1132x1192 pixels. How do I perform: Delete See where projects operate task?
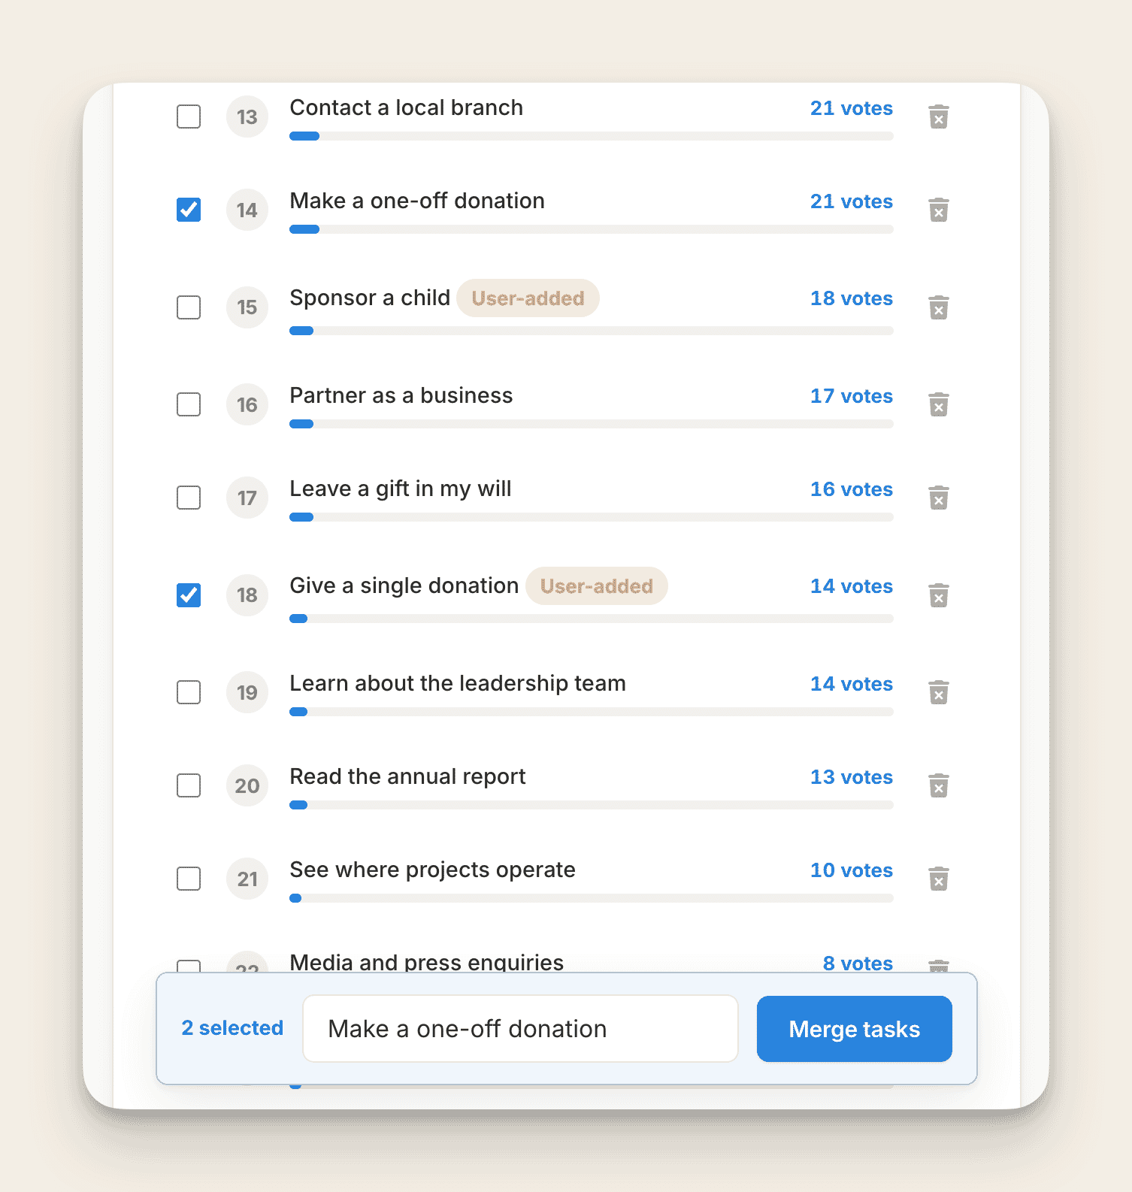938,879
